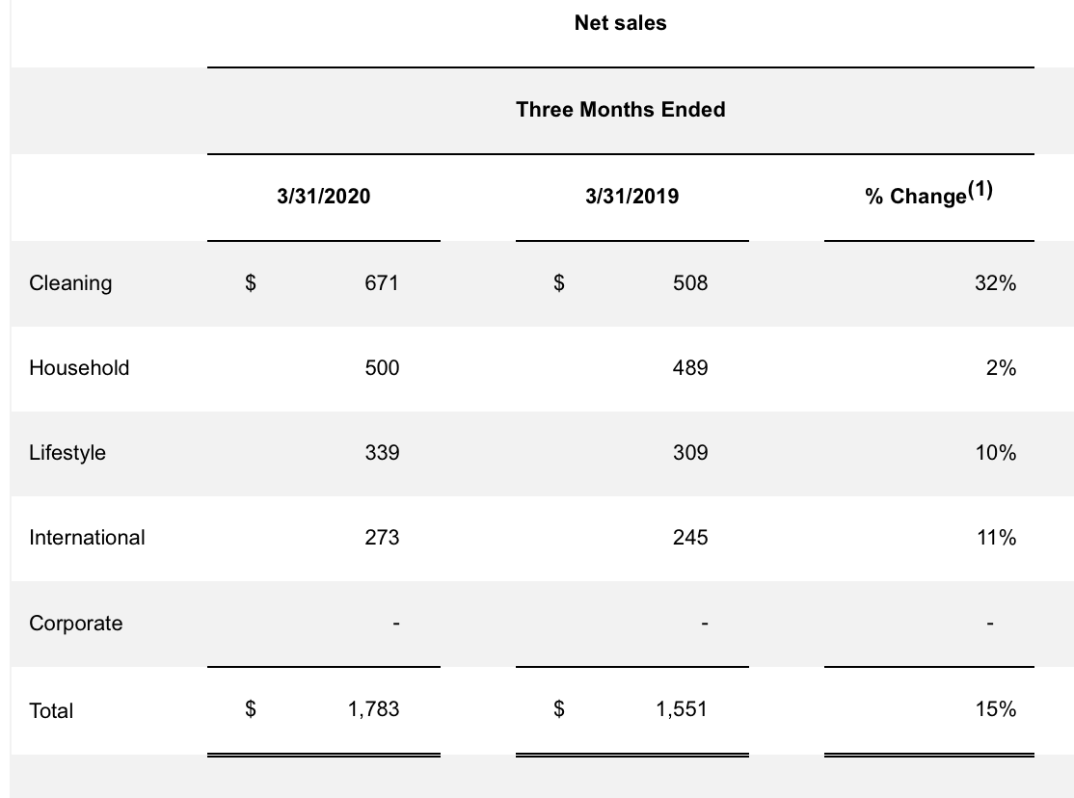Select Cleaning net sales value 671

tap(382, 283)
